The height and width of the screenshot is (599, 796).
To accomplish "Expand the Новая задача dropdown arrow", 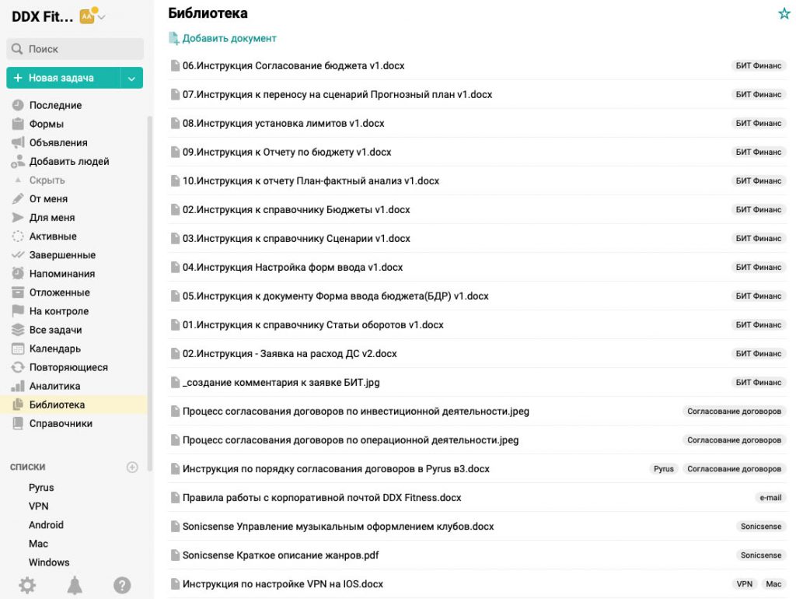I will pos(131,79).
